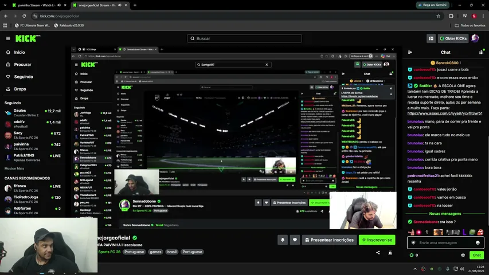Mute the paivinha Stream tab
Viewport: 489px width, 275px height.
coord(59,5)
